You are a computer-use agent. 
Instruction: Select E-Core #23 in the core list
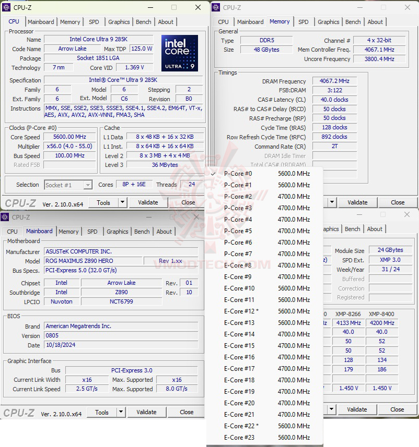coord(265,437)
